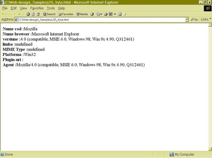Click the Go button
The height and width of the screenshot is (158, 212).
195,20
